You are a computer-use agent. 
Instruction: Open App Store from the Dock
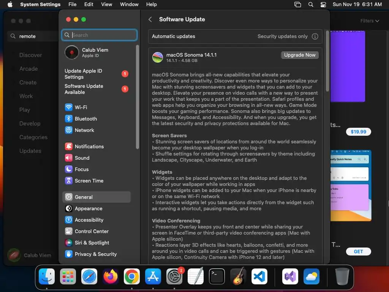(x=153, y=276)
